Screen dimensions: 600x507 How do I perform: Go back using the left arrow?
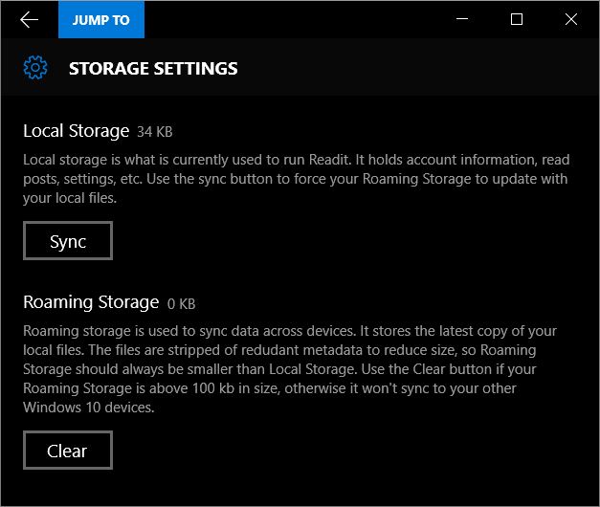tap(29, 19)
